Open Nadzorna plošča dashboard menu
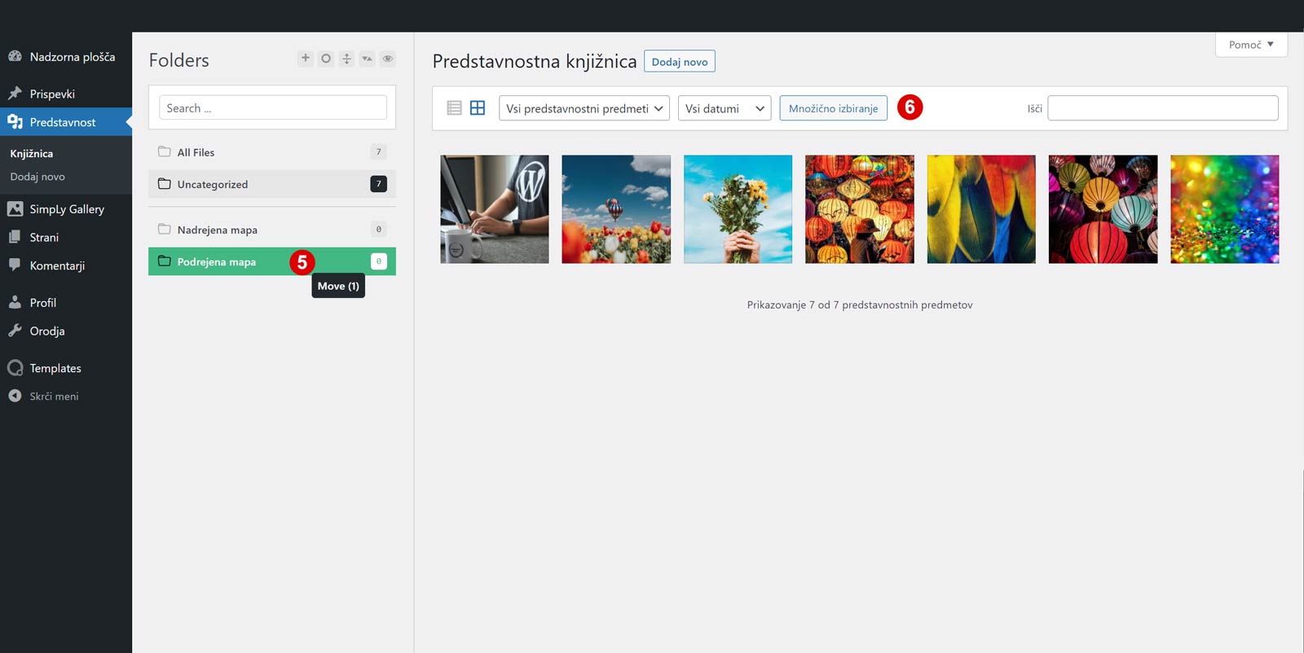Image resolution: width=1304 pixels, height=653 pixels. 66,57
